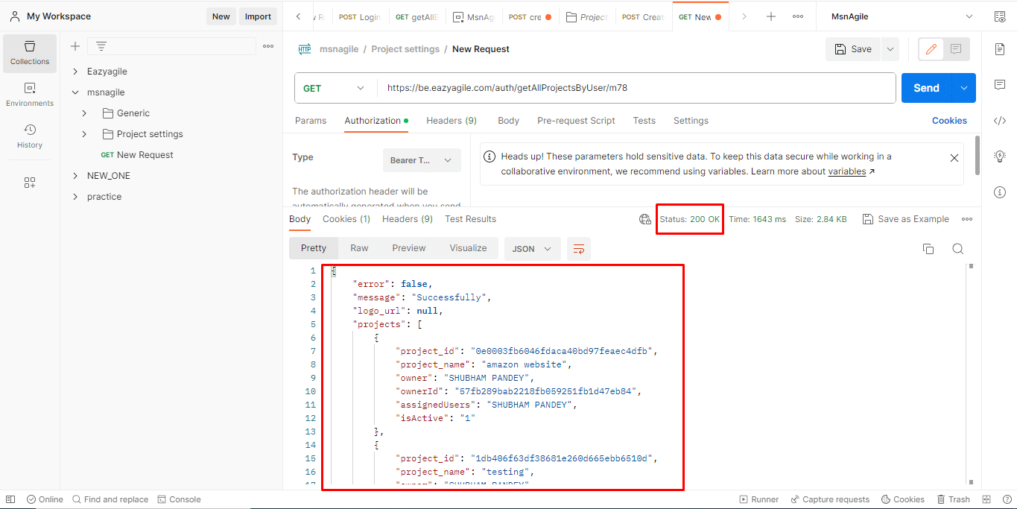Expand the Eazyagile collection
This screenshot has width=1017, height=509.
pos(75,72)
